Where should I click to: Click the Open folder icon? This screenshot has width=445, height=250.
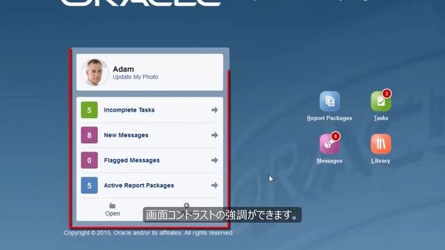tap(113, 206)
